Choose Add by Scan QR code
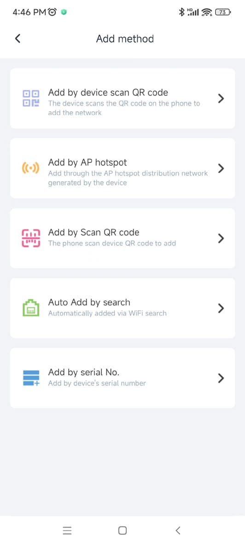 tap(122, 238)
